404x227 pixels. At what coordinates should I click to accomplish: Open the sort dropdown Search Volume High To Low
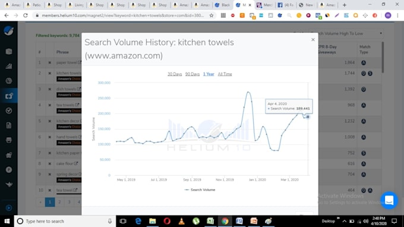(x=346, y=33)
